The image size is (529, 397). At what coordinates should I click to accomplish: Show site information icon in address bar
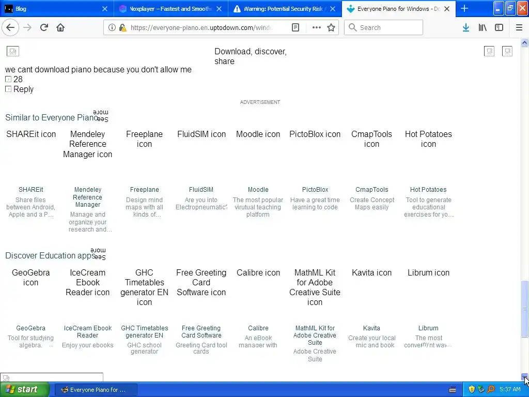(x=112, y=28)
